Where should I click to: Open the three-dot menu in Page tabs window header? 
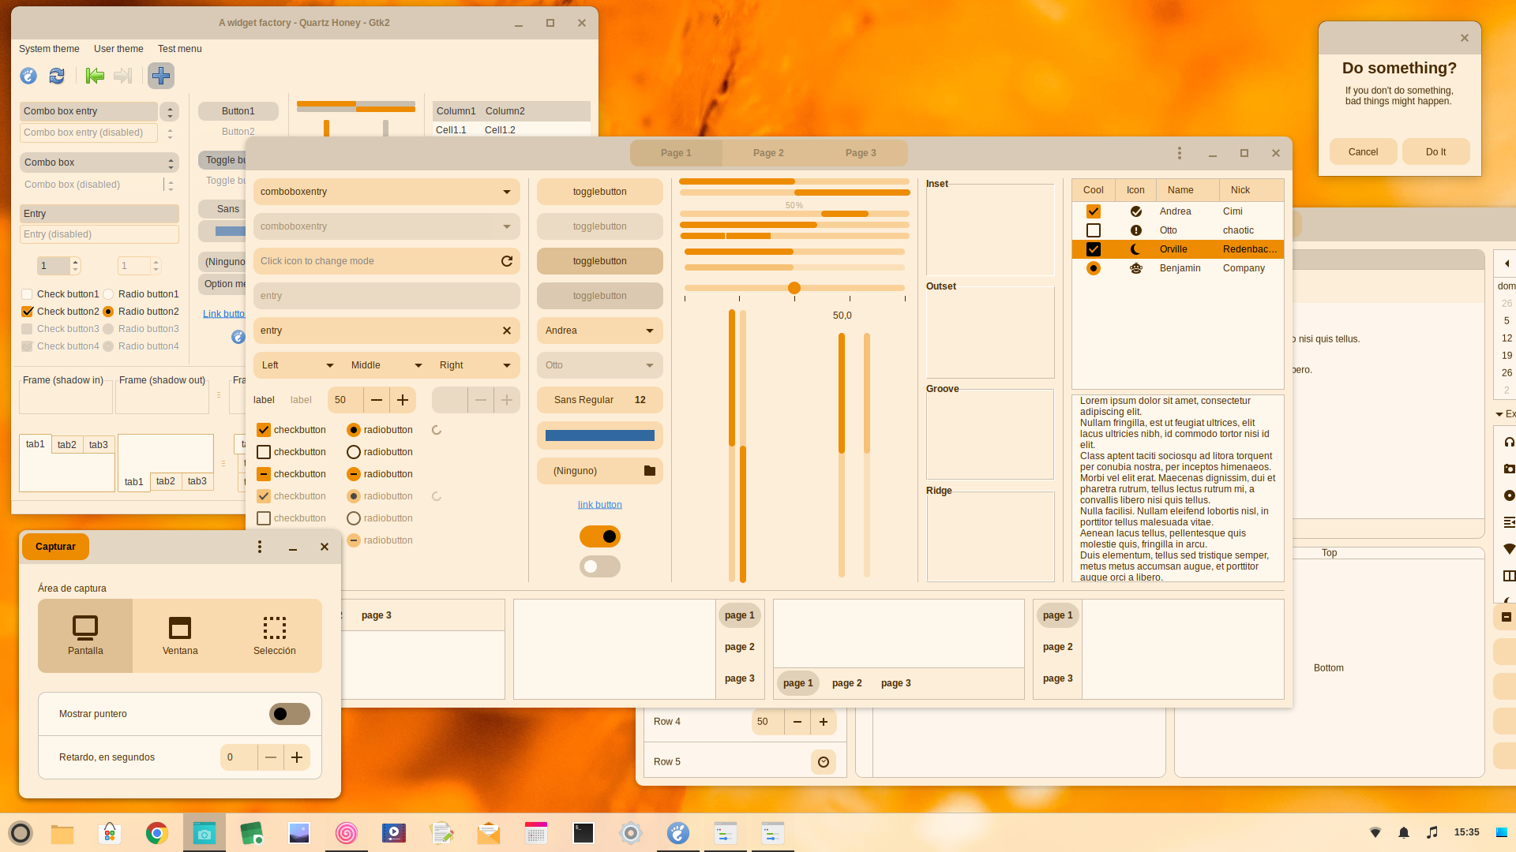(x=1180, y=153)
